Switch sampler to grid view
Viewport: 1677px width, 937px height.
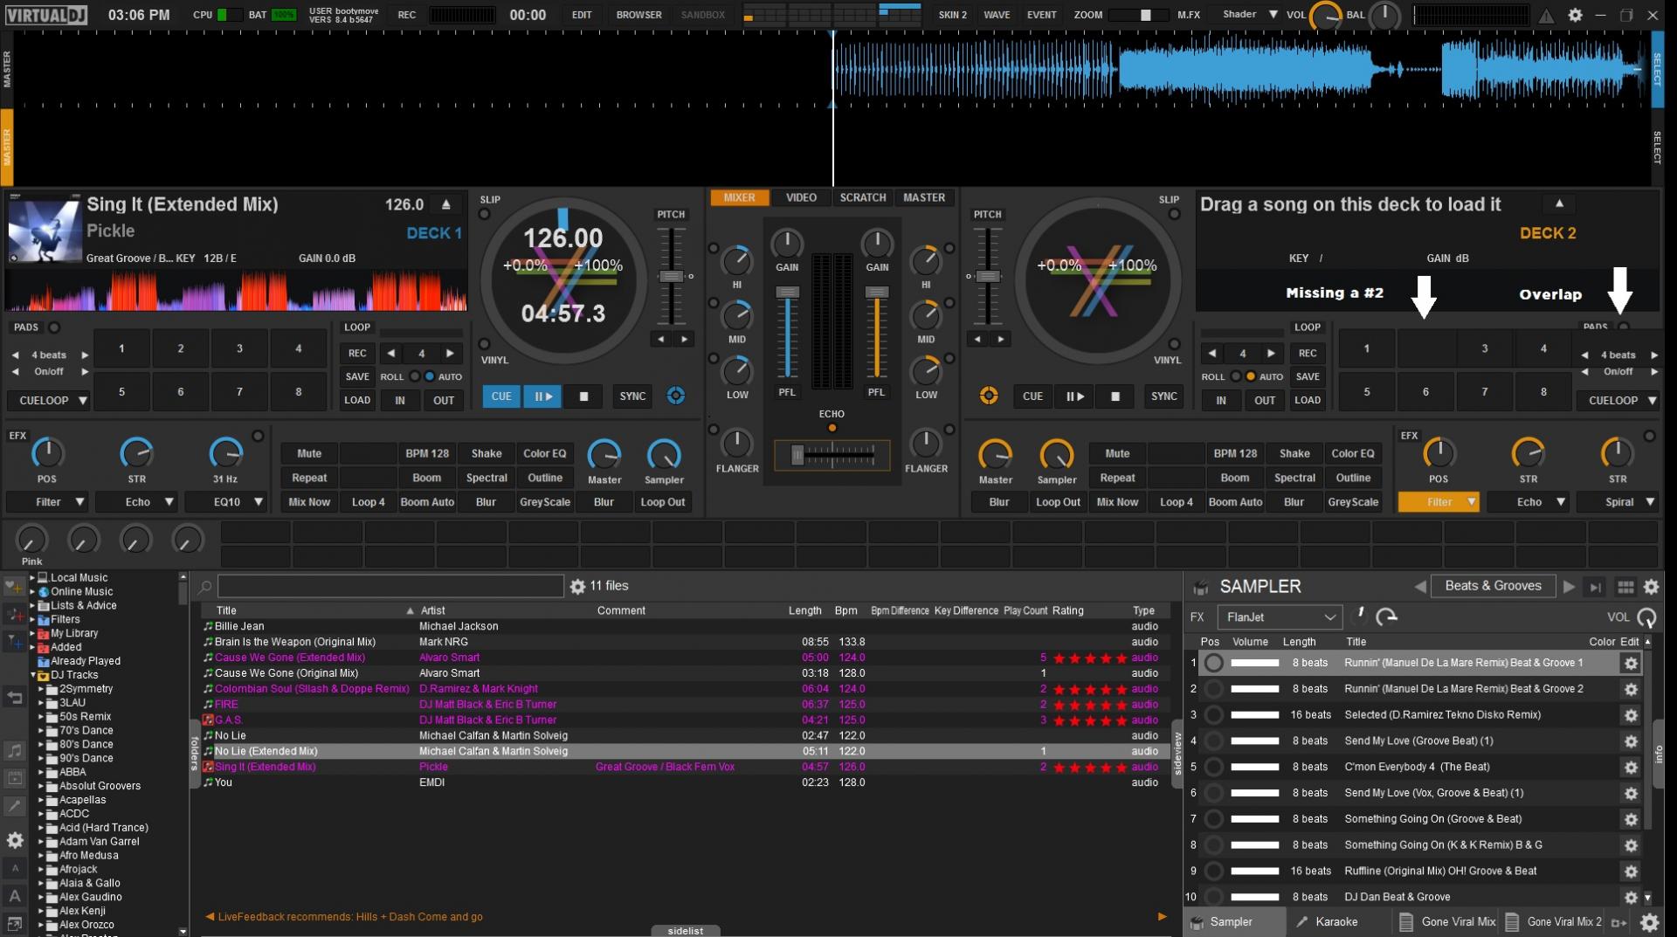pyautogui.click(x=1625, y=587)
